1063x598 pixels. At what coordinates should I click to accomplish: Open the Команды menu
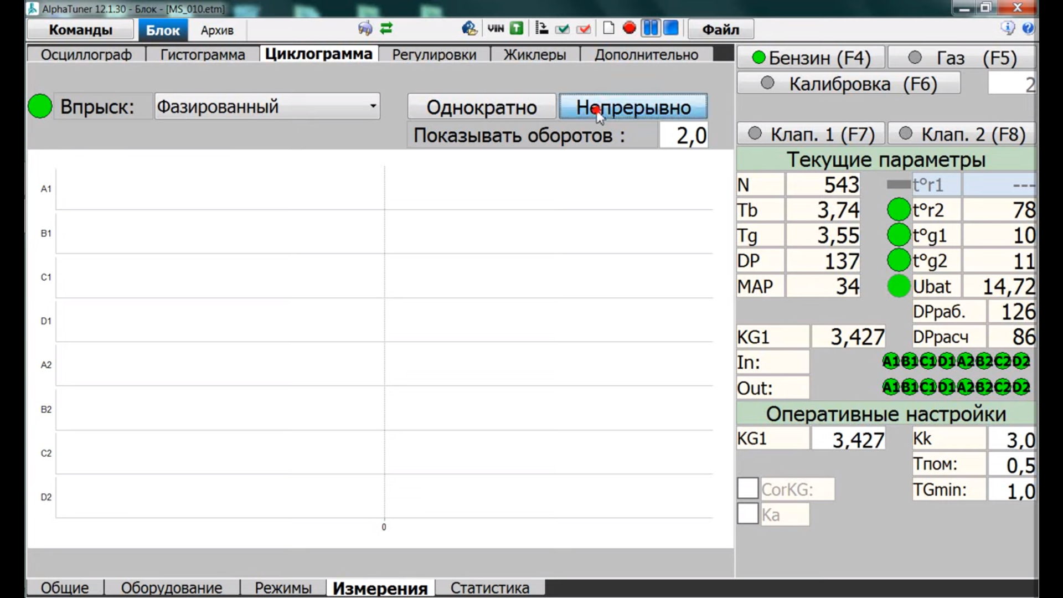(x=81, y=30)
